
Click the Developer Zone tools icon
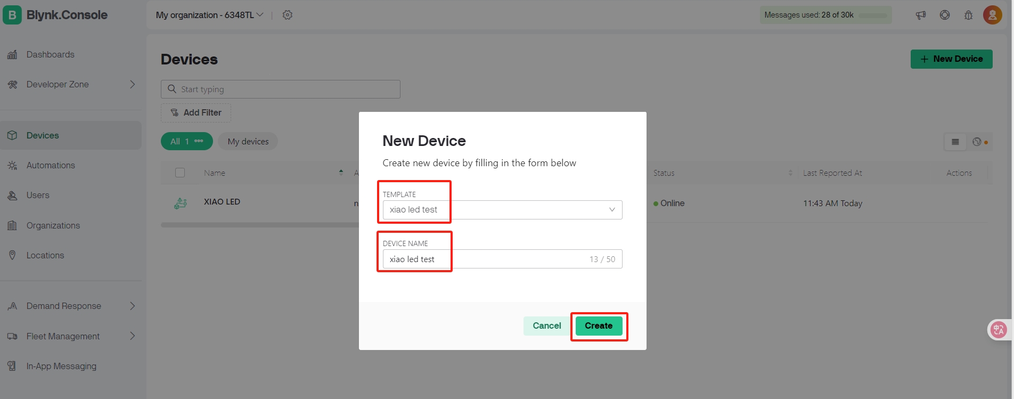coord(12,84)
